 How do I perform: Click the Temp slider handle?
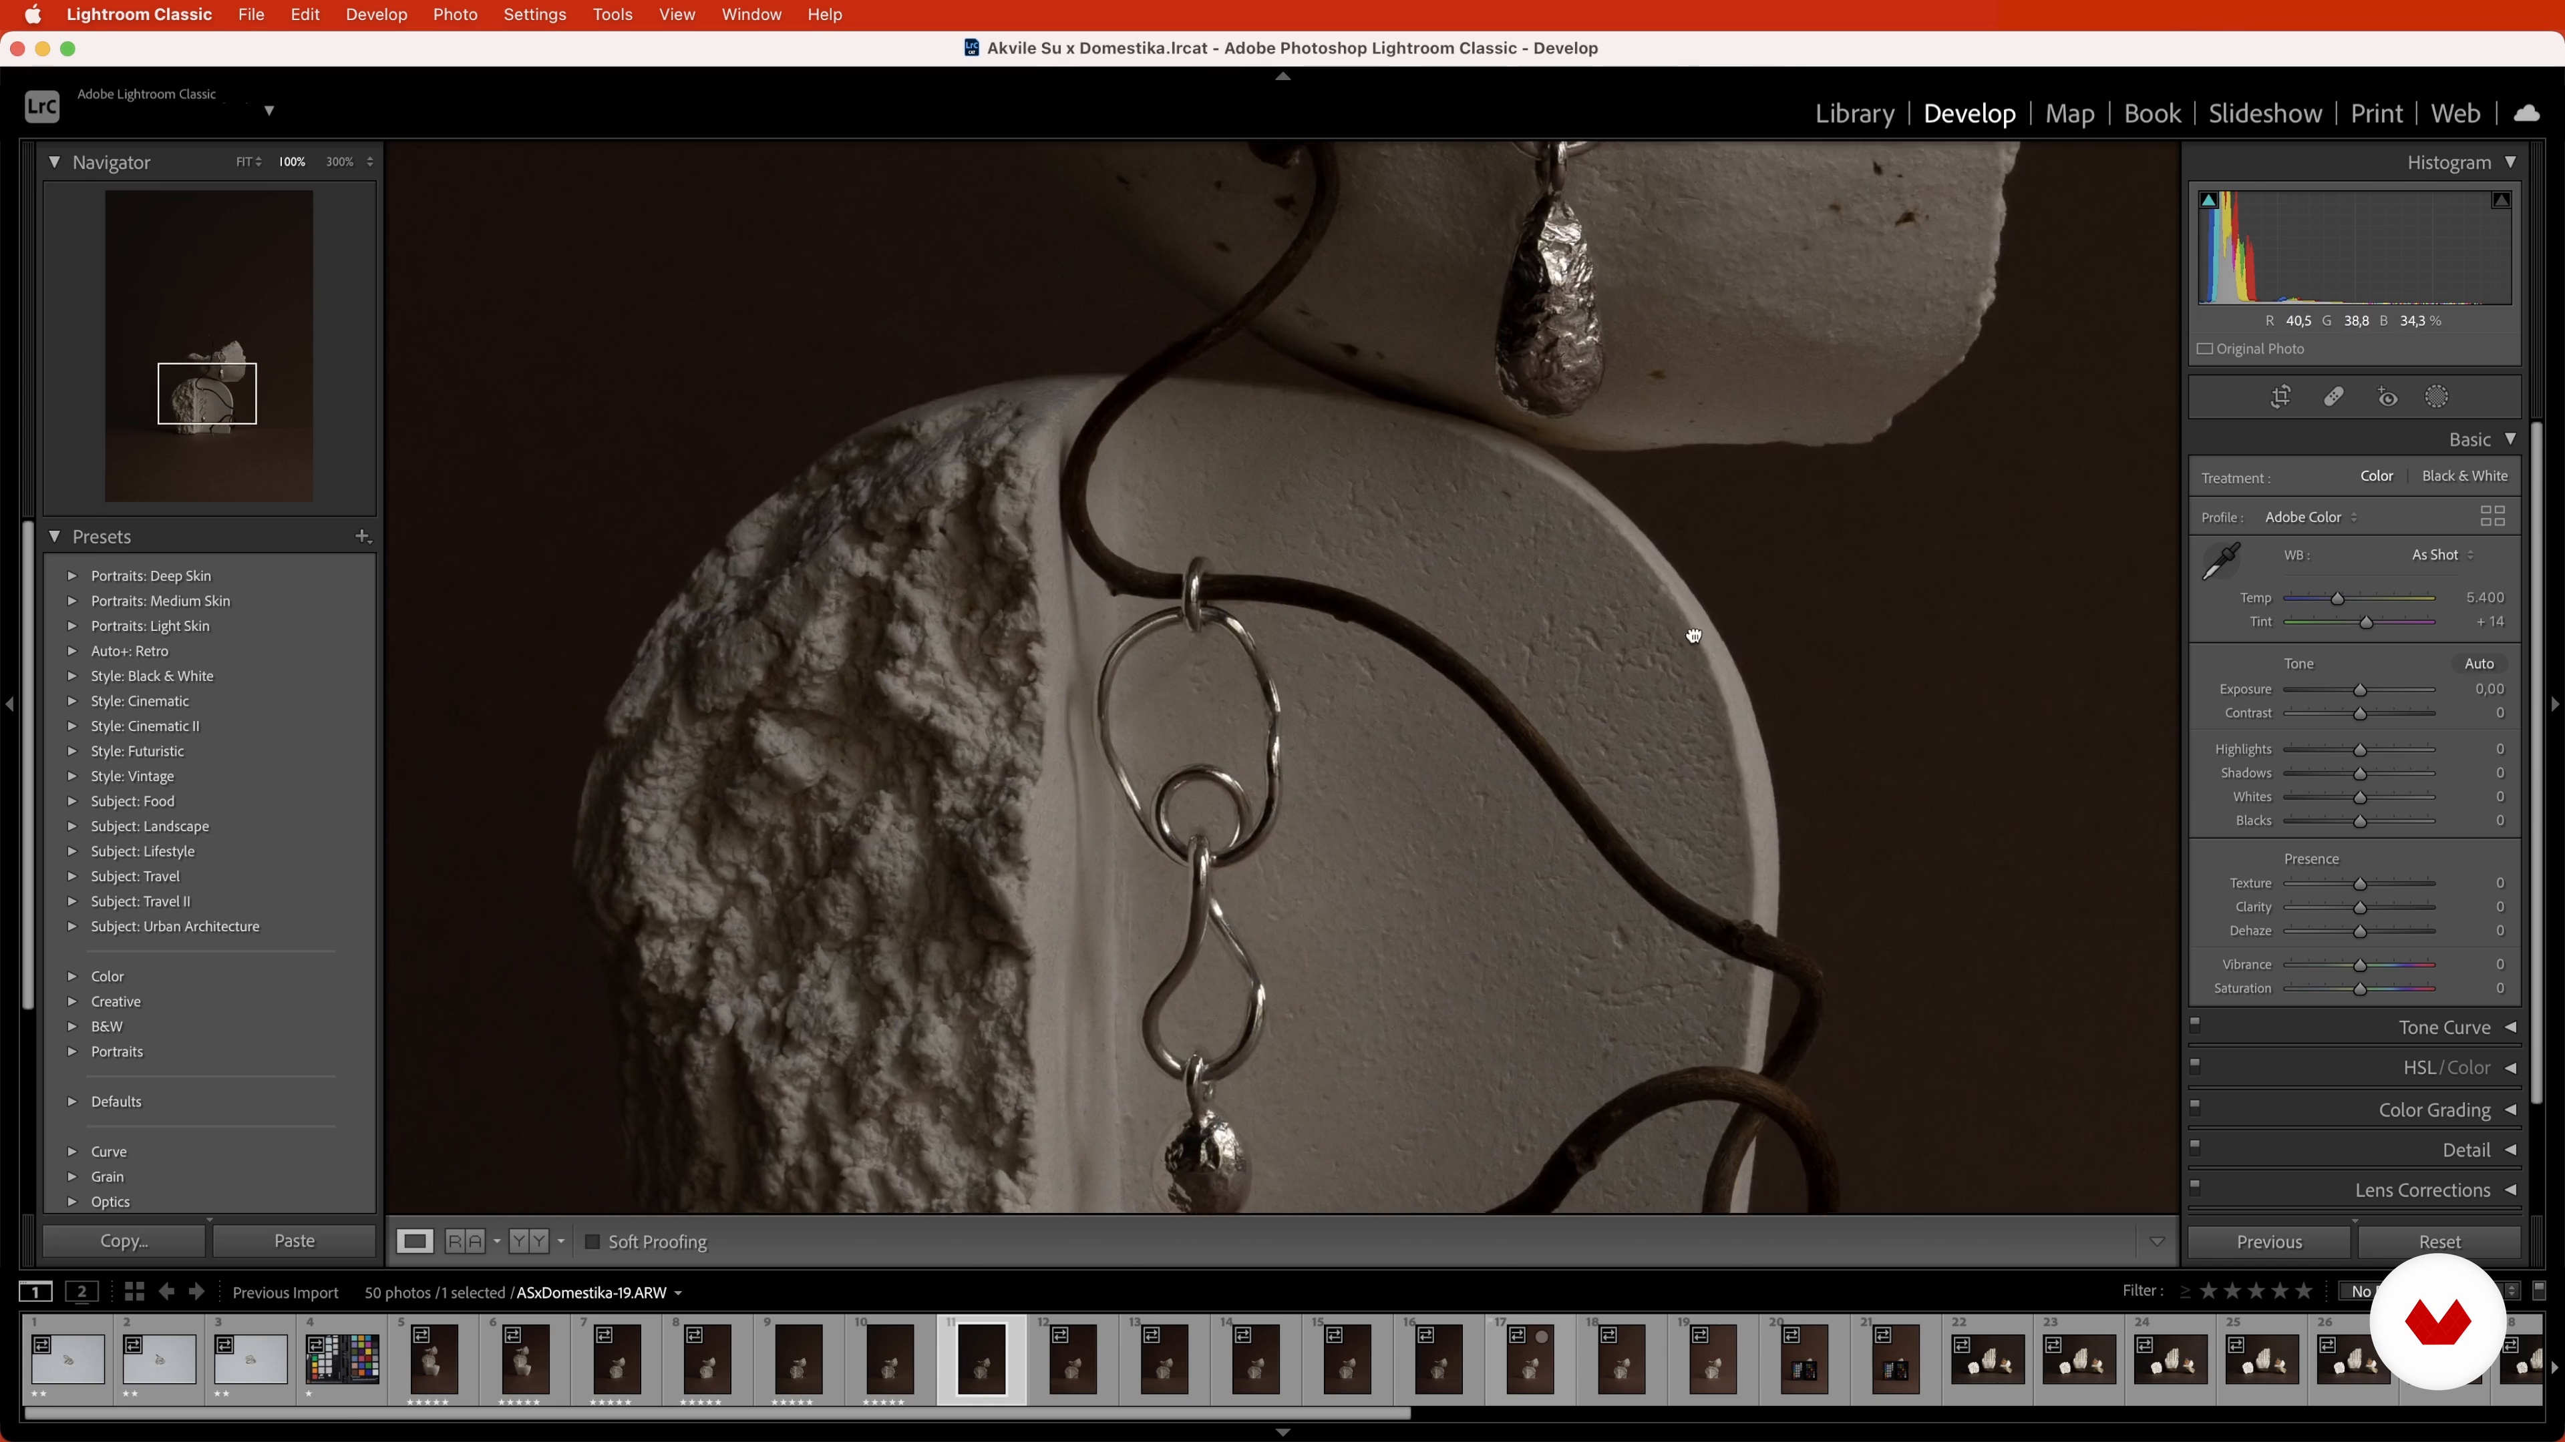(x=2338, y=599)
